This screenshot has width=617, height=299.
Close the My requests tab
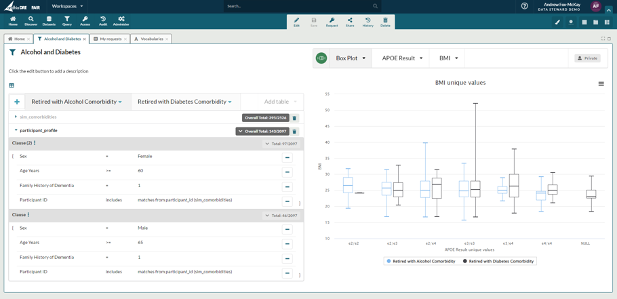125,39
